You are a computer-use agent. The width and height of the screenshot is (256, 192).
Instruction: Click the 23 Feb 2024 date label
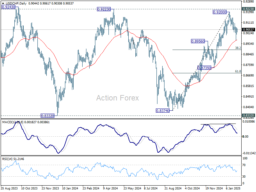coord(91,188)
